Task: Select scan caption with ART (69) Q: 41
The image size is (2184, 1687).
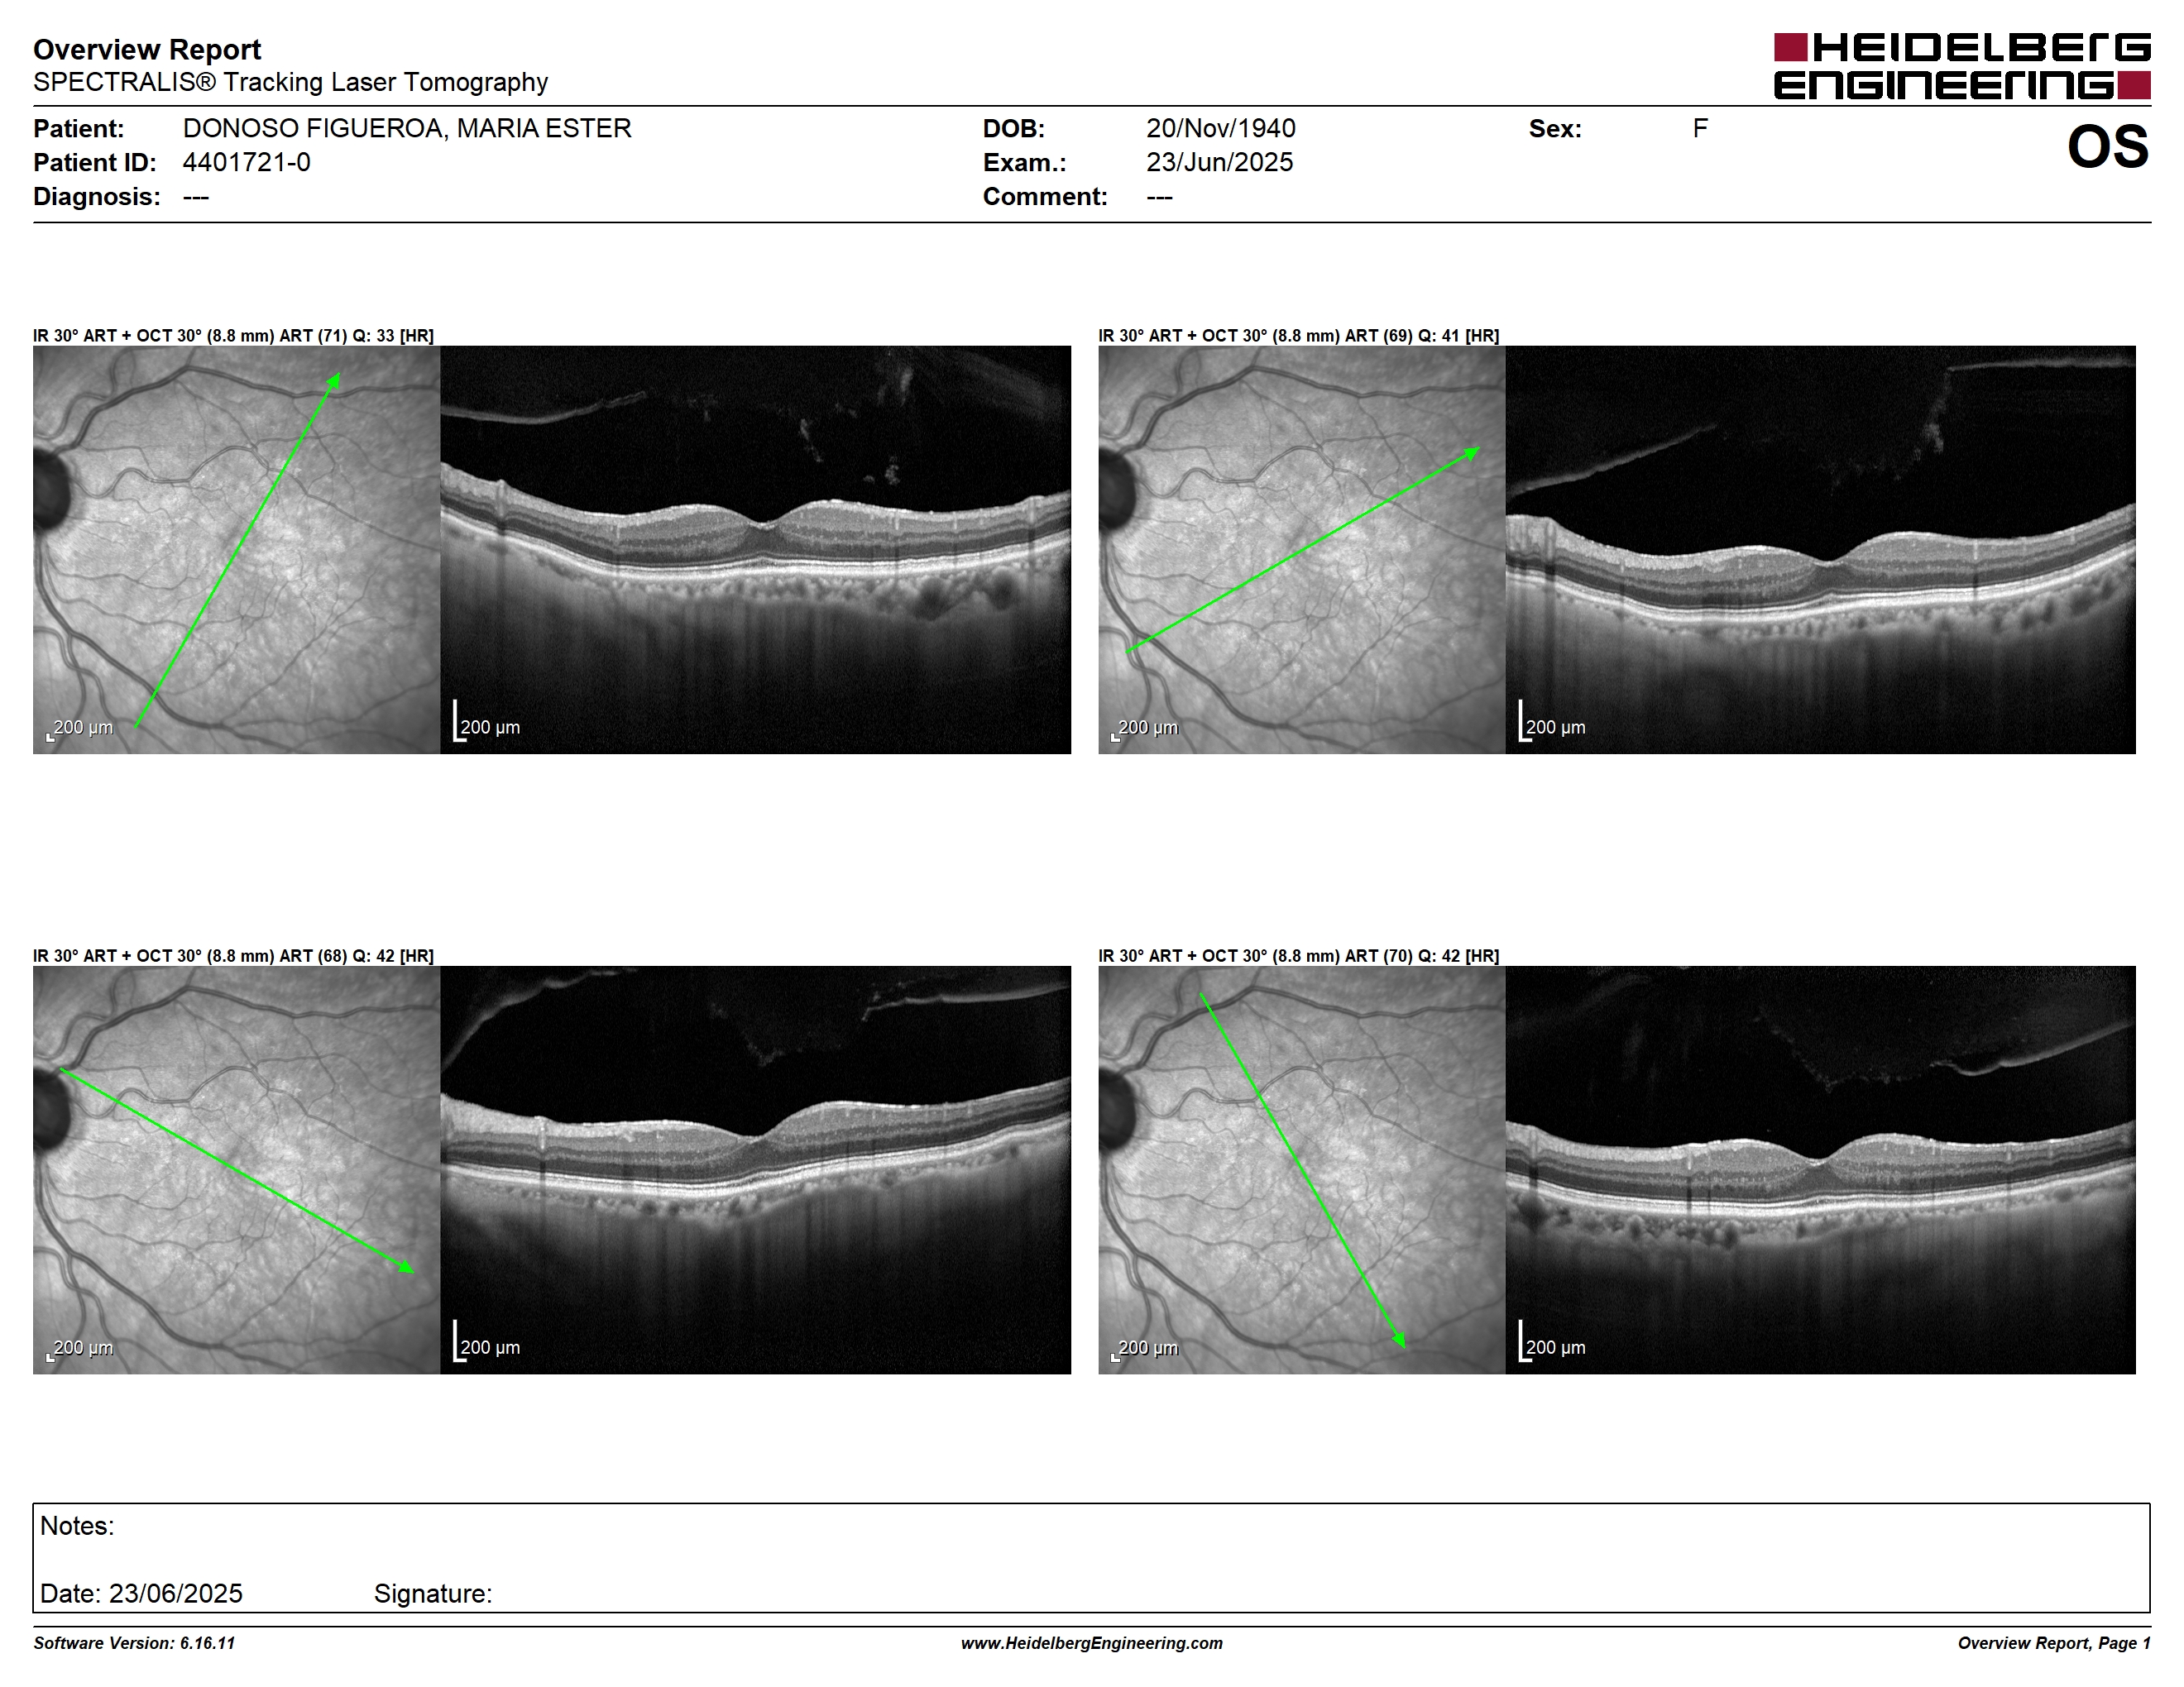Action: [x=1298, y=336]
